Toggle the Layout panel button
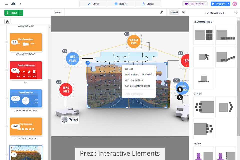Image resolution: width=240 pixels, height=160 pixels. click(x=174, y=12)
